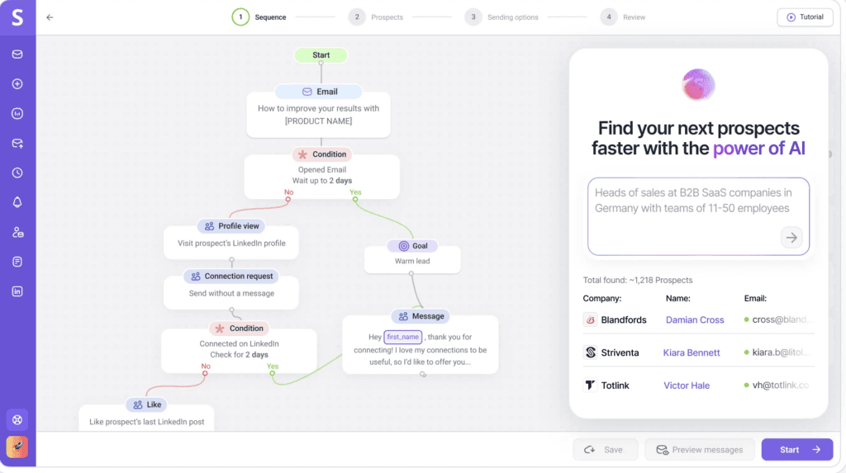Click the AI assistant orb icon
The width and height of the screenshot is (846, 473).
pyautogui.click(x=698, y=85)
